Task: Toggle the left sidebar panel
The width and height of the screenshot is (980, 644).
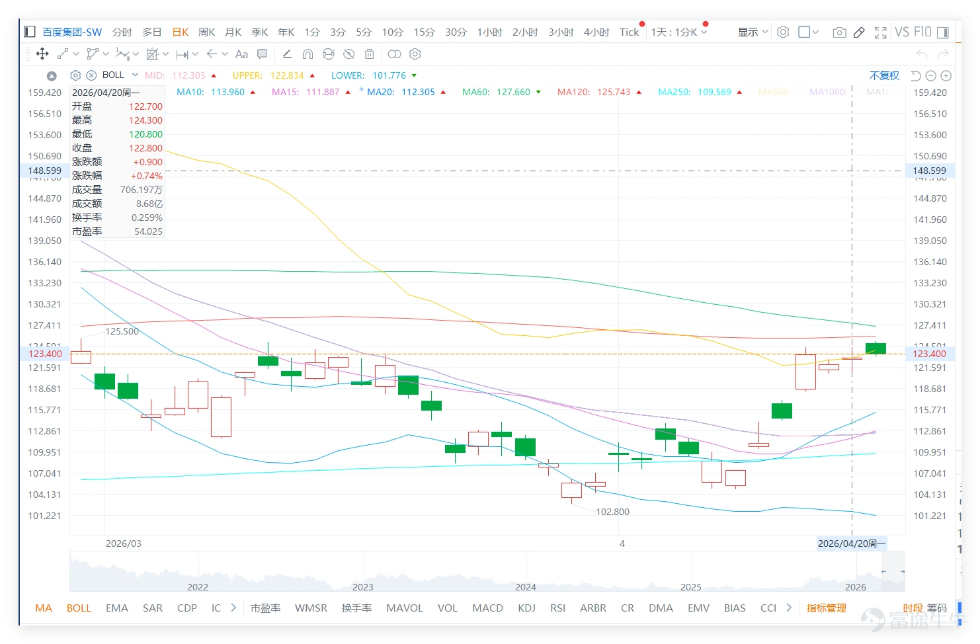Action: tap(29, 32)
